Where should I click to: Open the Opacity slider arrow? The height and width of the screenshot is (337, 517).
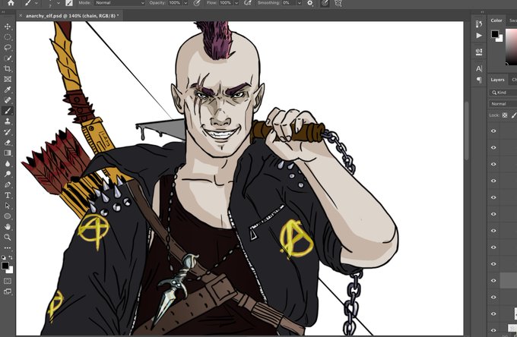tap(186, 3)
